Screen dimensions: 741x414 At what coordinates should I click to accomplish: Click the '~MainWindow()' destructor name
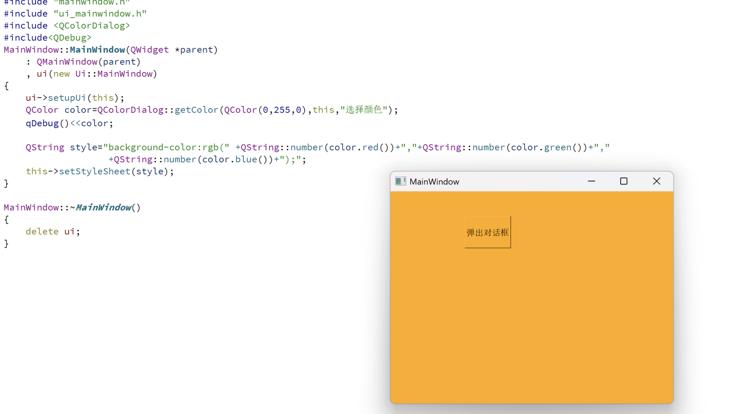(x=105, y=208)
